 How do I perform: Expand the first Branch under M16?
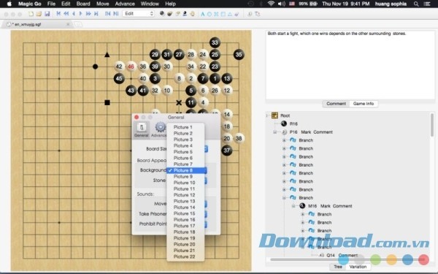click(x=302, y=214)
